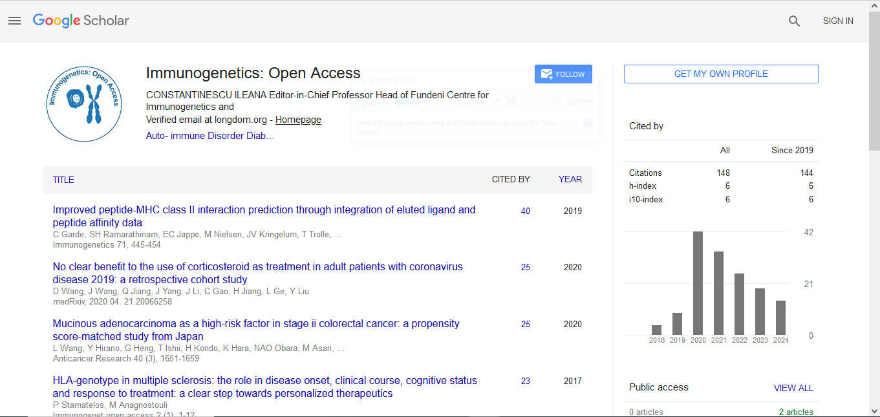Click the 2 articles public access link
The width and height of the screenshot is (880, 417).
[796, 412]
